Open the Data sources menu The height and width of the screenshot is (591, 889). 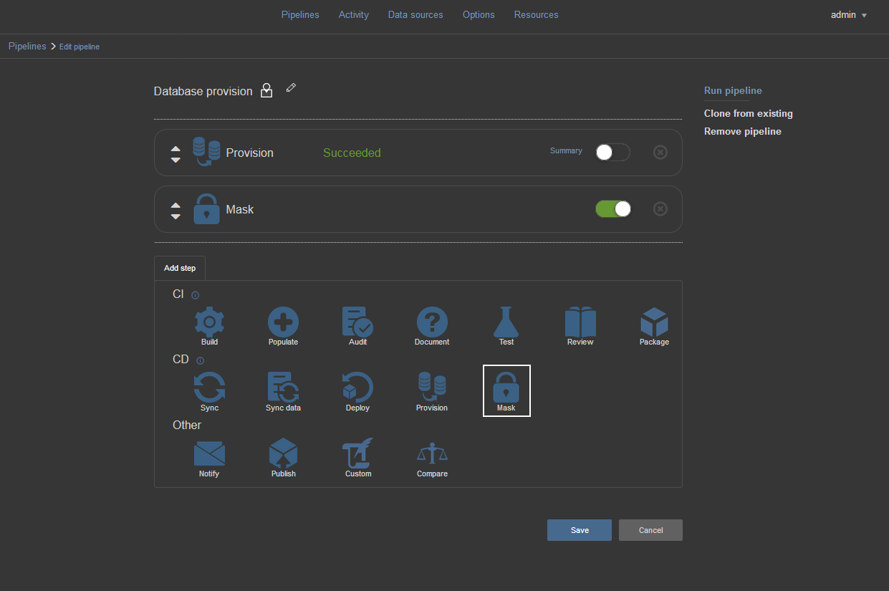coord(415,15)
